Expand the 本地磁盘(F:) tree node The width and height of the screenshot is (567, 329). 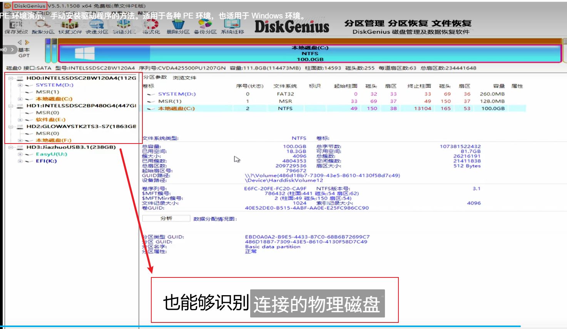pos(20,140)
